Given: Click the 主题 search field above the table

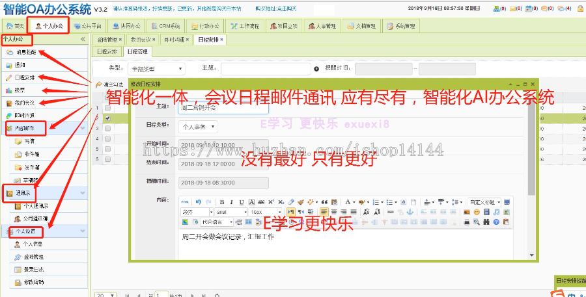Looking at the screenshot, I should 266,69.
